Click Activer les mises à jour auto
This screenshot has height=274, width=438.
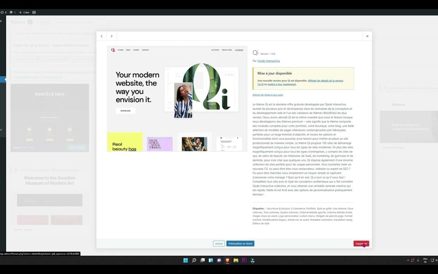[268, 95]
